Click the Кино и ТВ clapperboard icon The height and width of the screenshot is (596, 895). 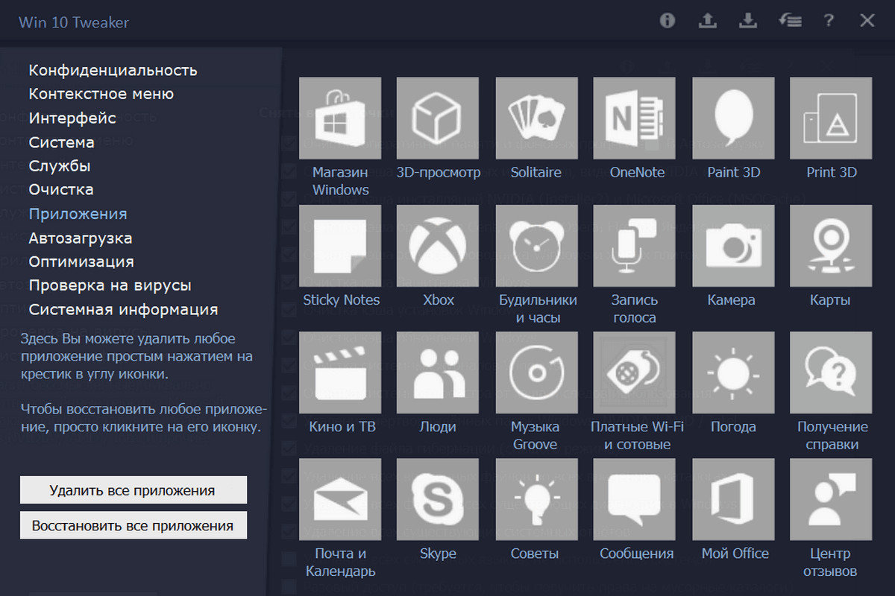pos(340,373)
